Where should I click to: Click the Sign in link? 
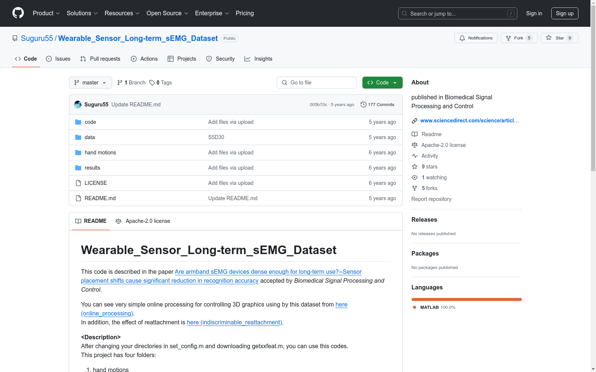534,13
